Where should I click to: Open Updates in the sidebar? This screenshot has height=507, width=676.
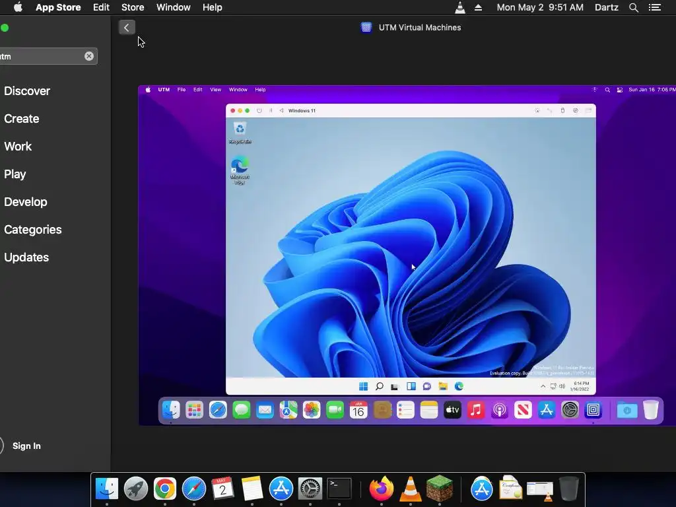click(x=26, y=257)
